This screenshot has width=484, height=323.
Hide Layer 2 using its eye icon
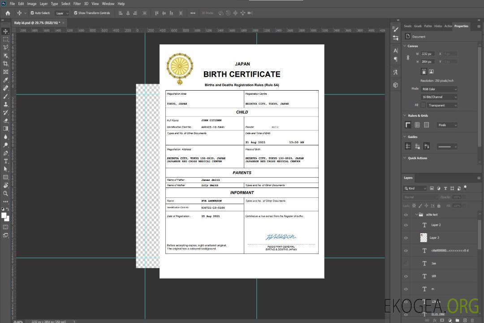pos(406,225)
